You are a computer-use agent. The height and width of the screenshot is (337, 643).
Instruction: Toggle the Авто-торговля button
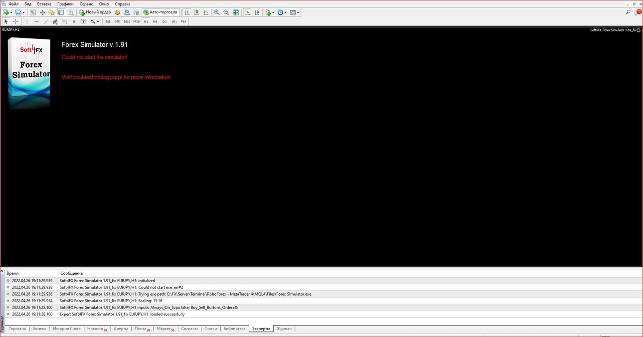tap(160, 12)
